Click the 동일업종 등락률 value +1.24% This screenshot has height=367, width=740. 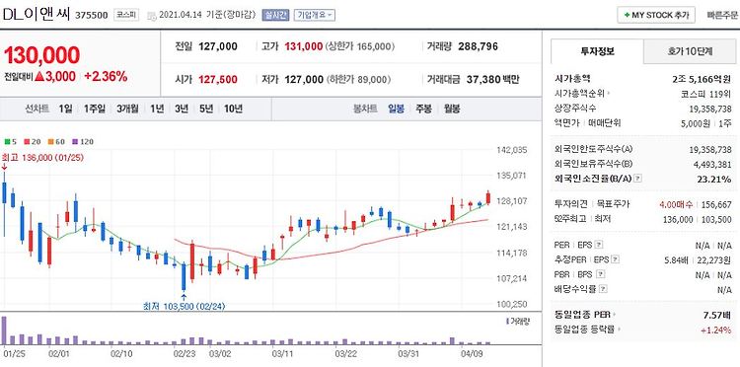(716, 330)
